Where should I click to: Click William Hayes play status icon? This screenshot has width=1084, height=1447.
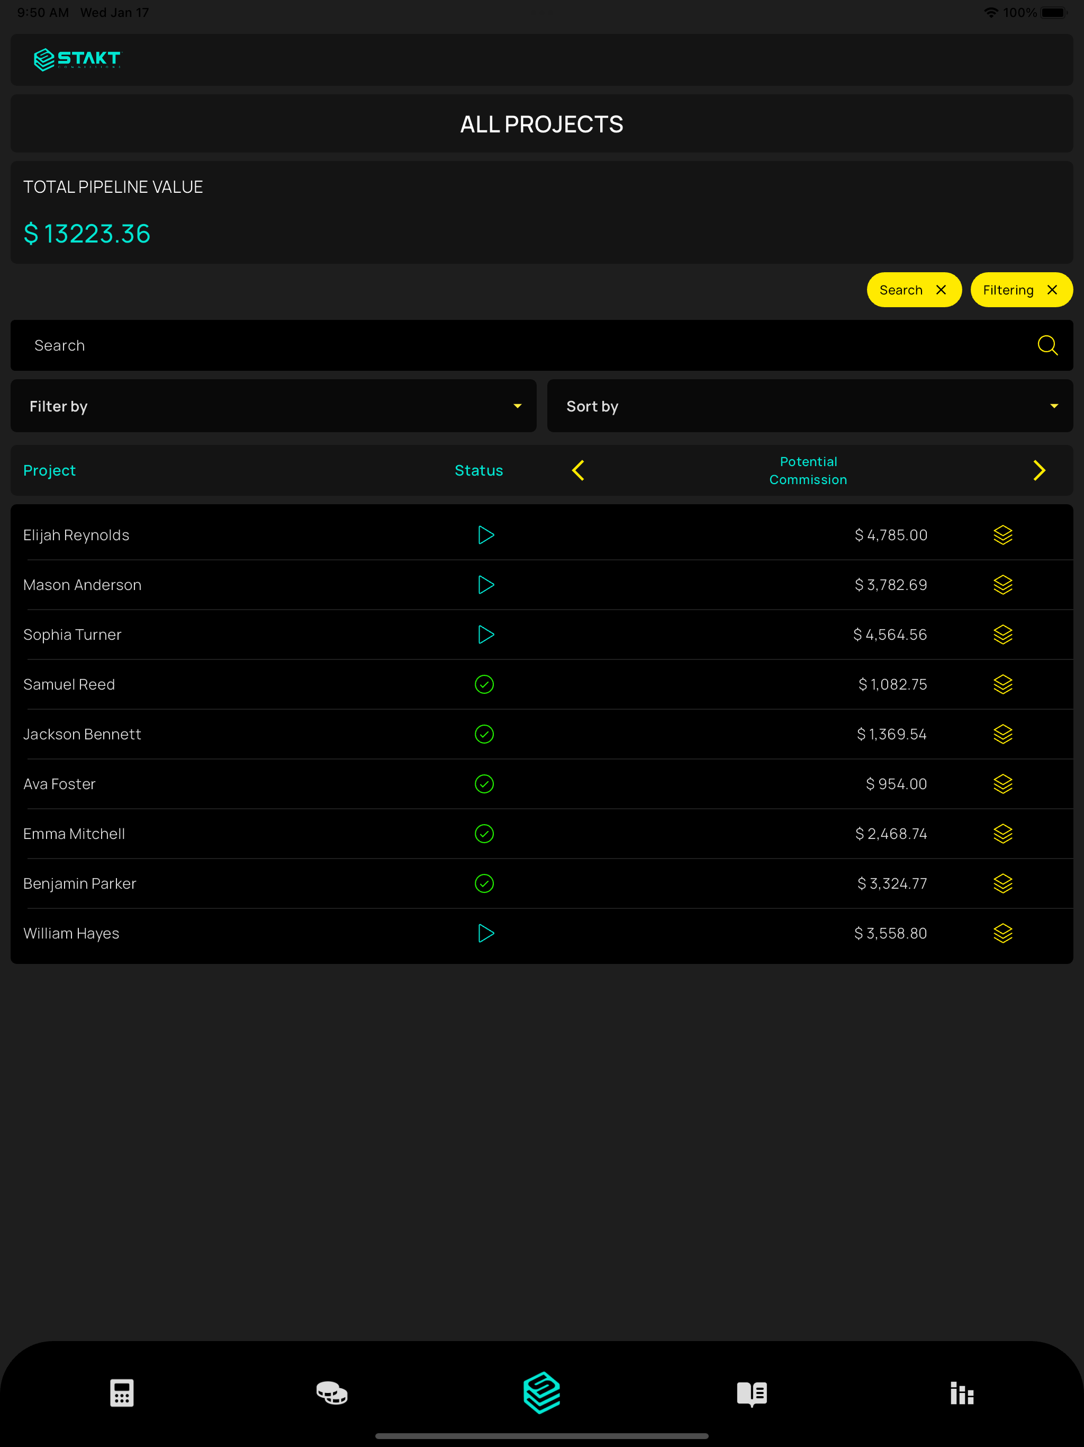click(485, 933)
